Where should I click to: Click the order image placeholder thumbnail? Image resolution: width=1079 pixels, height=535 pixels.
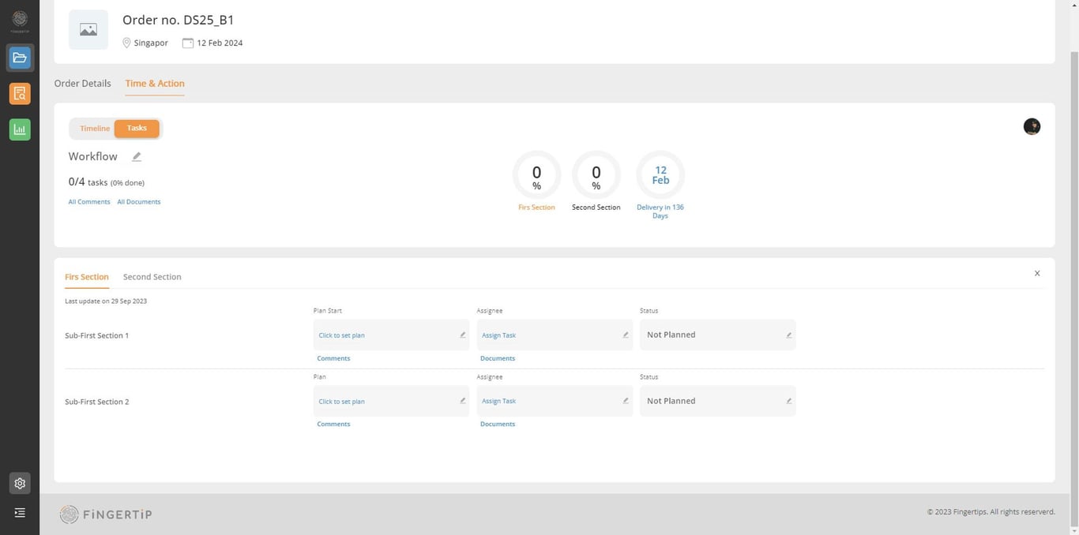pyautogui.click(x=88, y=30)
